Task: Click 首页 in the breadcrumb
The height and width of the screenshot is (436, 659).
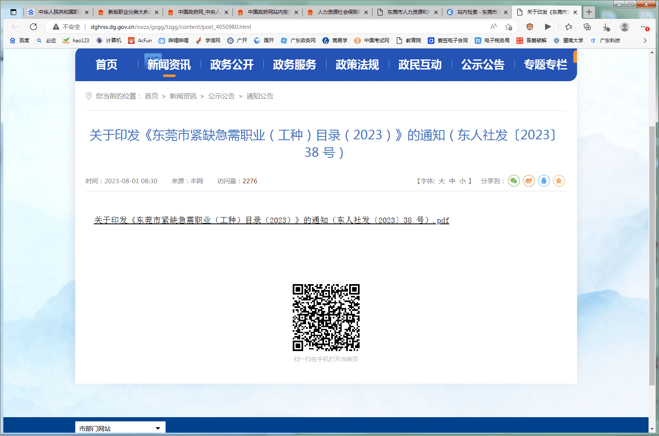Action: coord(151,96)
